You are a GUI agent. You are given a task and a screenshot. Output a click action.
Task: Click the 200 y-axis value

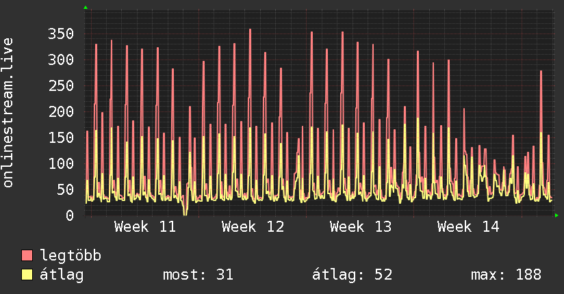tap(61, 111)
